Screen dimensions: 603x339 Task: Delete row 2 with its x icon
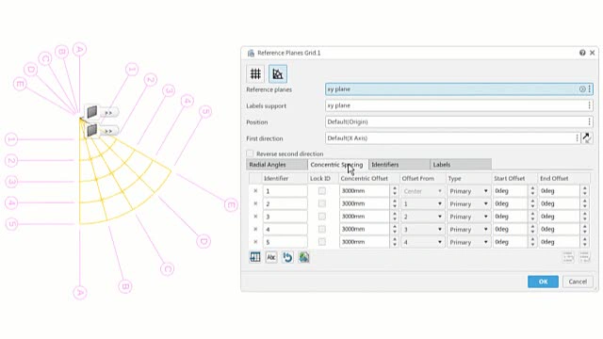[x=255, y=203]
